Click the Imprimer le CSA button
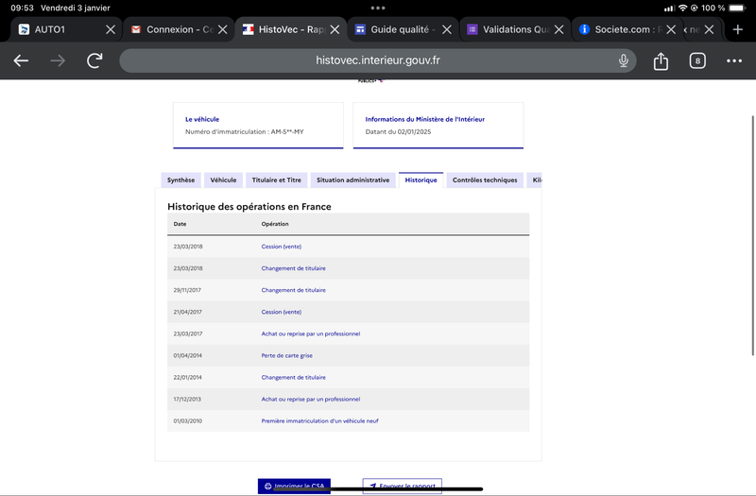 [294, 486]
